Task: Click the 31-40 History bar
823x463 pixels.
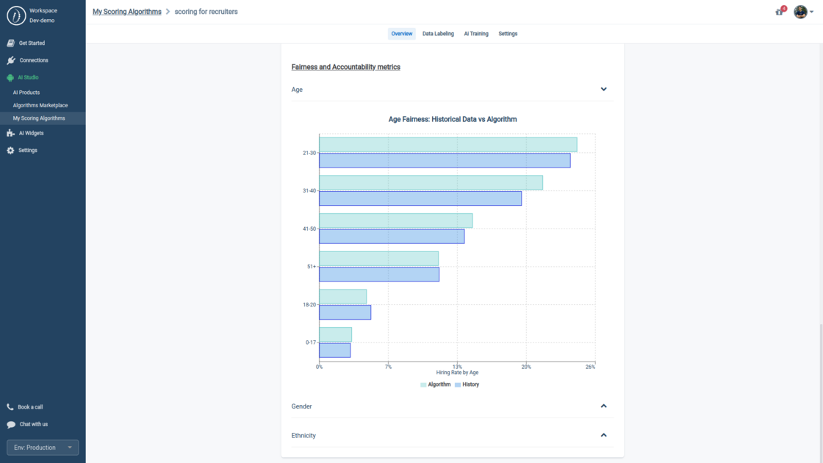Action: point(420,198)
